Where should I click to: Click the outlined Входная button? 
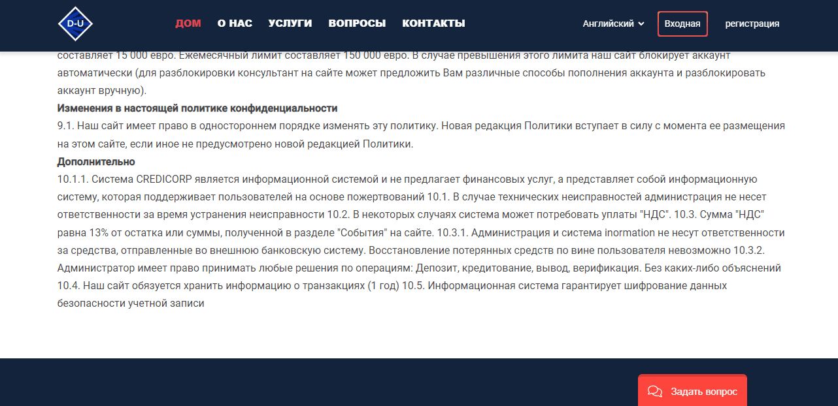coord(682,23)
